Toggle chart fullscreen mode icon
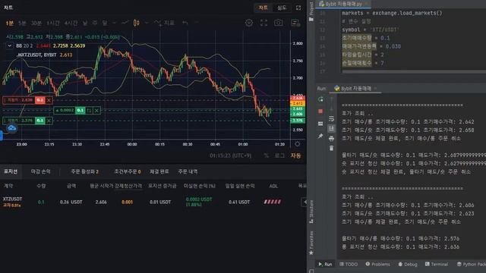Image resolution: width=486 pixels, height=273 pixels. pyautogui.click(x=264, y=23)
